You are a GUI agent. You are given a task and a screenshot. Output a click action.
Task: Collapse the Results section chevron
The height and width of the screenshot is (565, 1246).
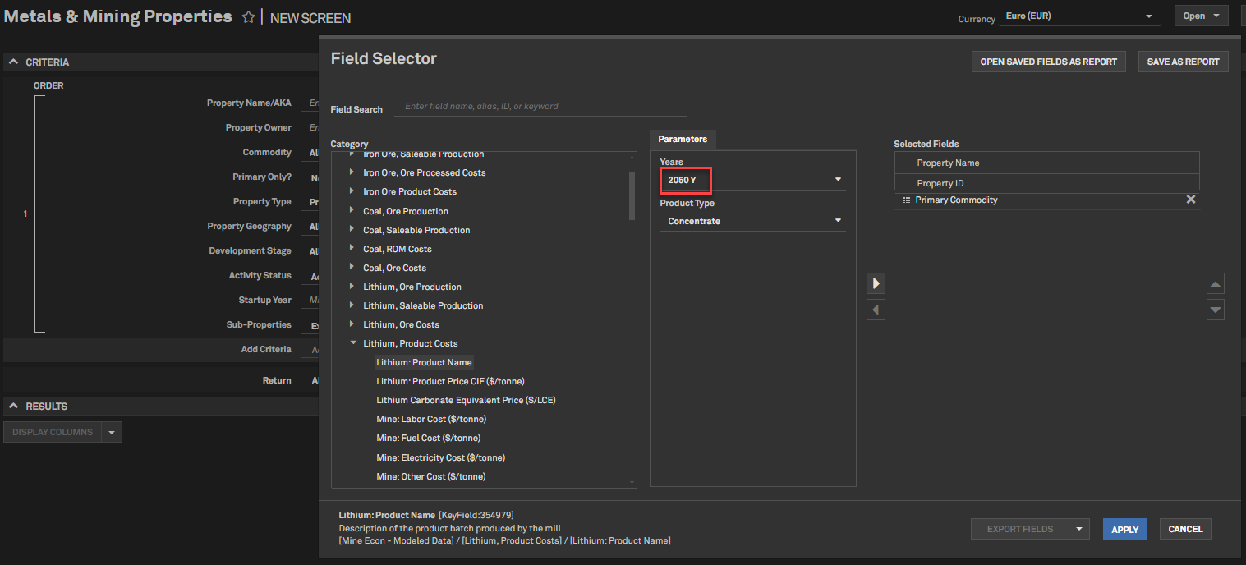tap(14, 407)
